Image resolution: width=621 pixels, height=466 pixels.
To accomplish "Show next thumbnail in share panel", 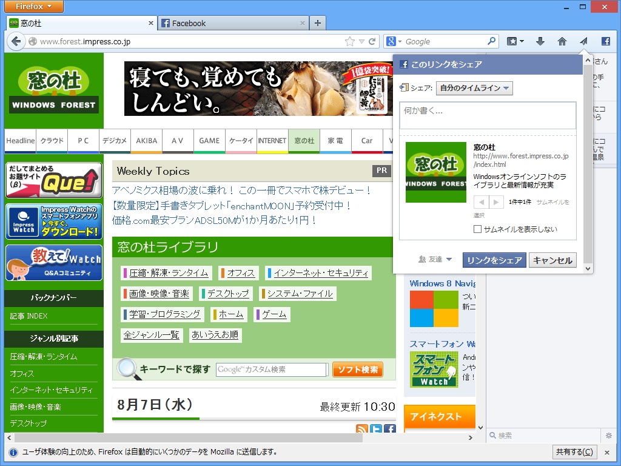I will point(496,202).
